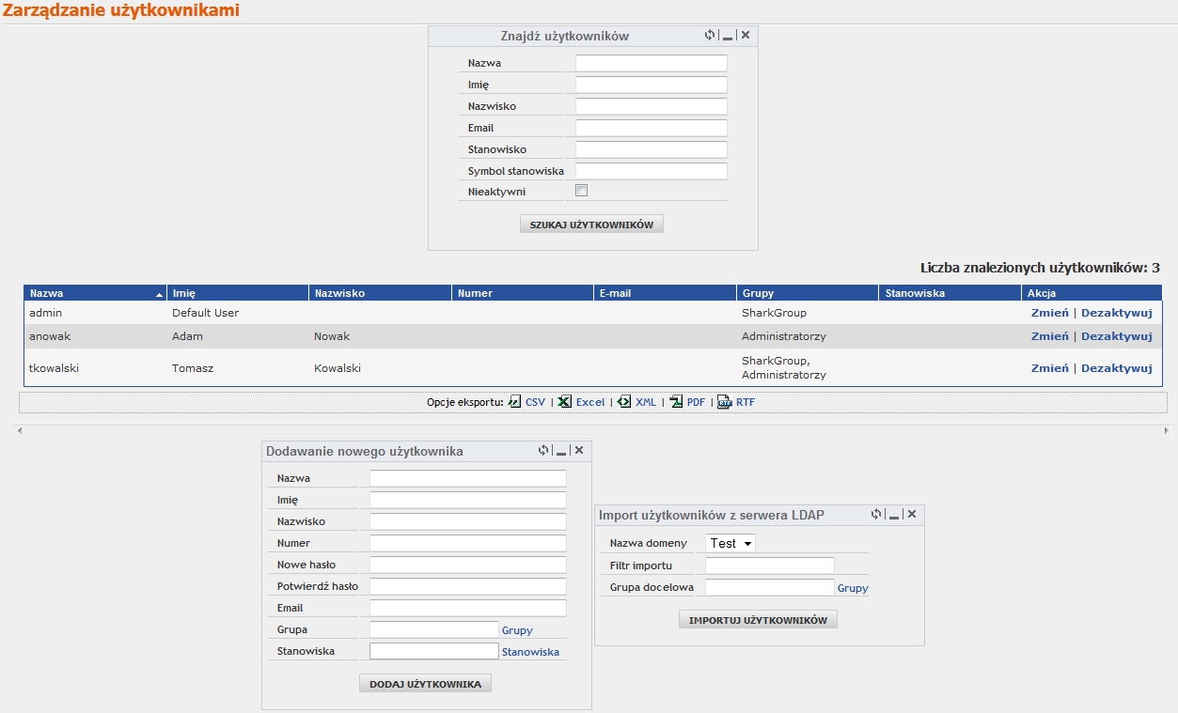Refresh the Import użytkowników z serwera LDAP panel

[x=876, y=514]
